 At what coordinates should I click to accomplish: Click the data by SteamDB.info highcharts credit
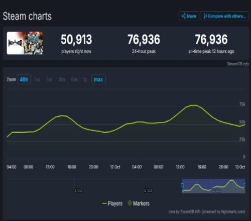tap(207, 211)
